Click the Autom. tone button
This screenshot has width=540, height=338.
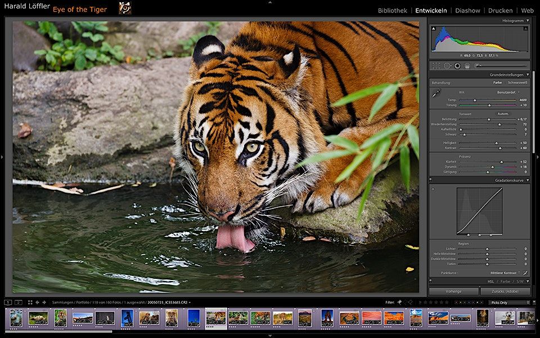[503, 114]
